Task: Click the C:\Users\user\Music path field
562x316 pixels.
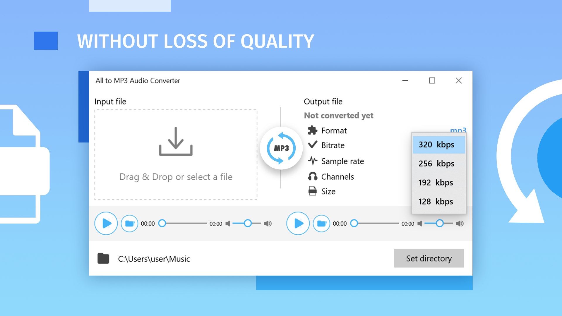Action: (154, 258)
